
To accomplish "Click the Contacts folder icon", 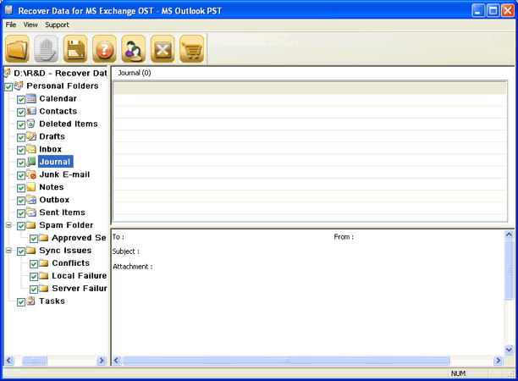I will tap(31, 111).
